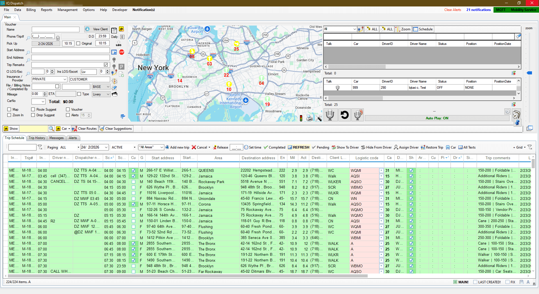The image size is (539, 294).
Task: Click the Clear Alerts link
Action: [452, 10]
